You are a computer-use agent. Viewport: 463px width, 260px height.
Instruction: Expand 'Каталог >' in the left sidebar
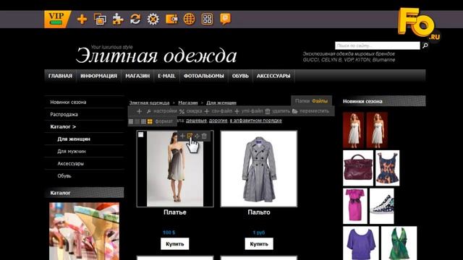click(63, 127)
